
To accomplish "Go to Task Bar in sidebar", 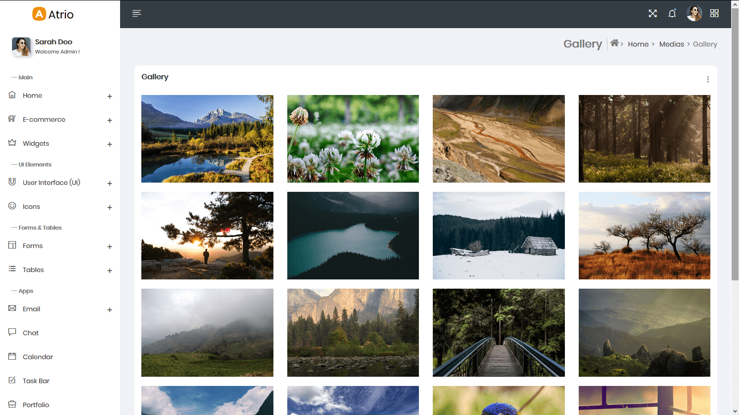I will [x=36, y=381].
